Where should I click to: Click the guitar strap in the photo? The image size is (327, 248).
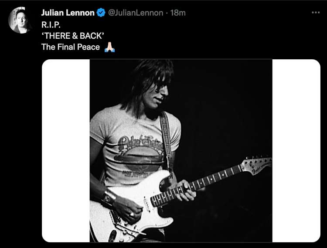click(x=166, y=139)
